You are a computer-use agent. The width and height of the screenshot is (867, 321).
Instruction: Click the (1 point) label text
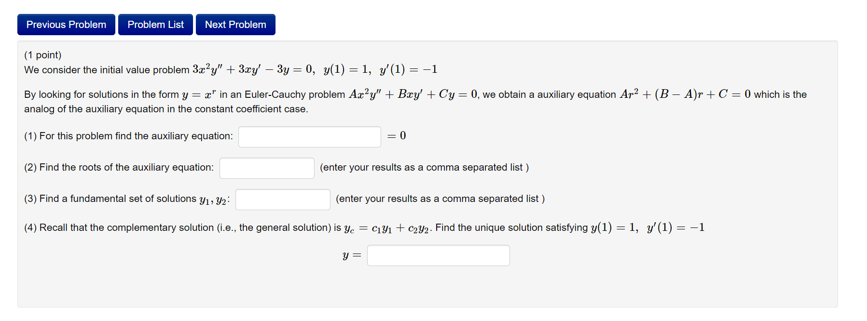(x=42, y=54)
